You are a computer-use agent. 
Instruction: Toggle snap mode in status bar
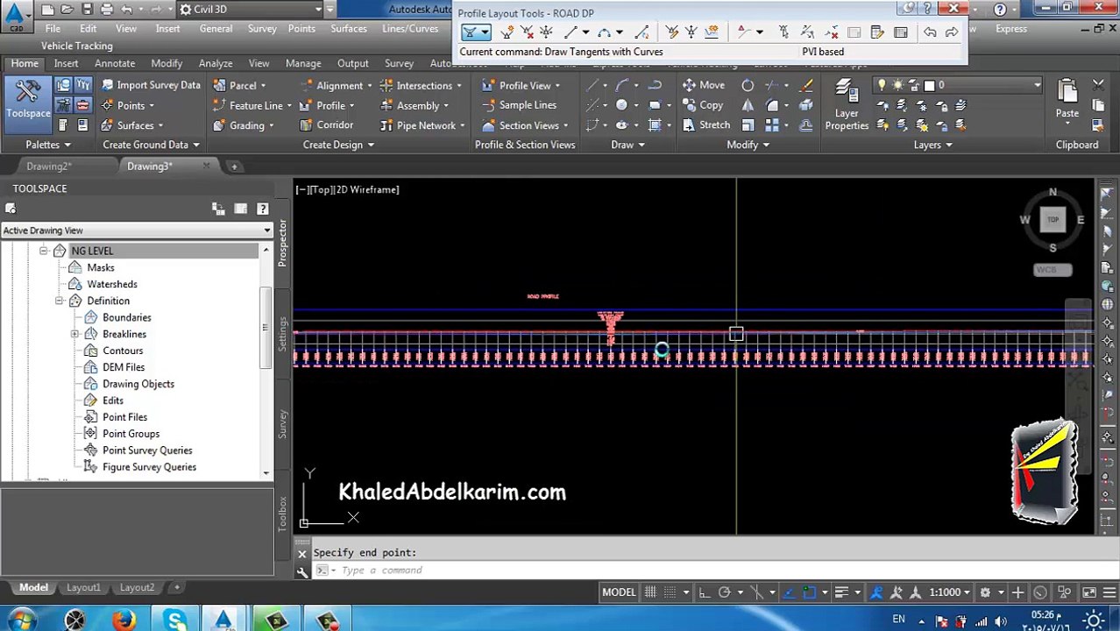pyautogui.click(x=670, y=592)
